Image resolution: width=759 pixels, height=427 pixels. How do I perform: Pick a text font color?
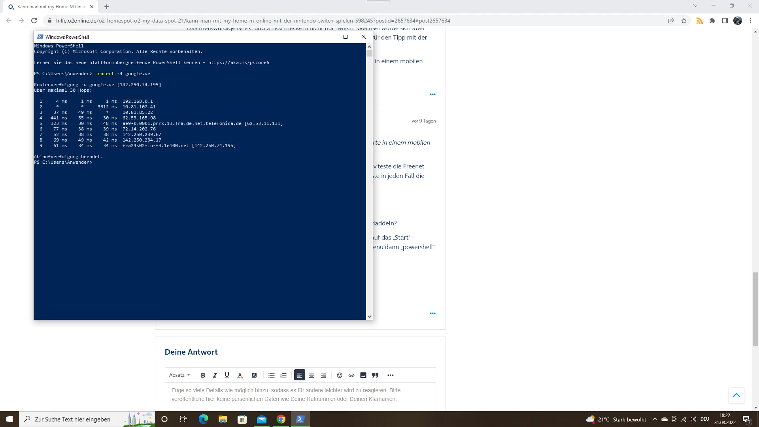[240, 375]
